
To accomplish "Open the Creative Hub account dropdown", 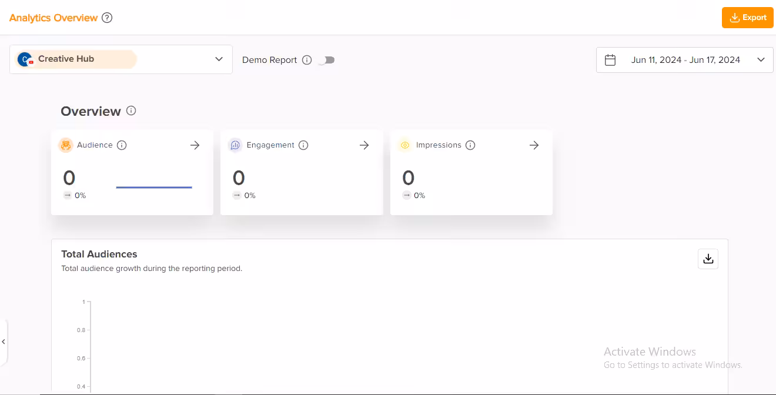I will coord(121,59).
